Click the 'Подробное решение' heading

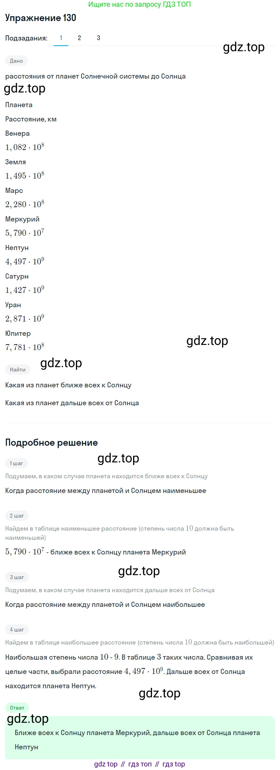51,443
